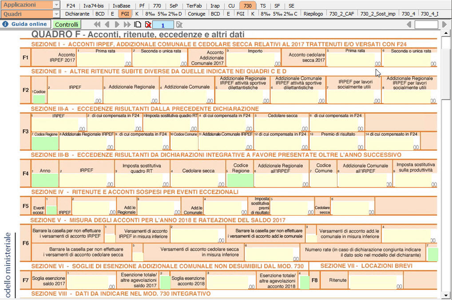Switch to the F24 application tab
Viewport: 452px width, 300px height.
[x=71, y=5]
